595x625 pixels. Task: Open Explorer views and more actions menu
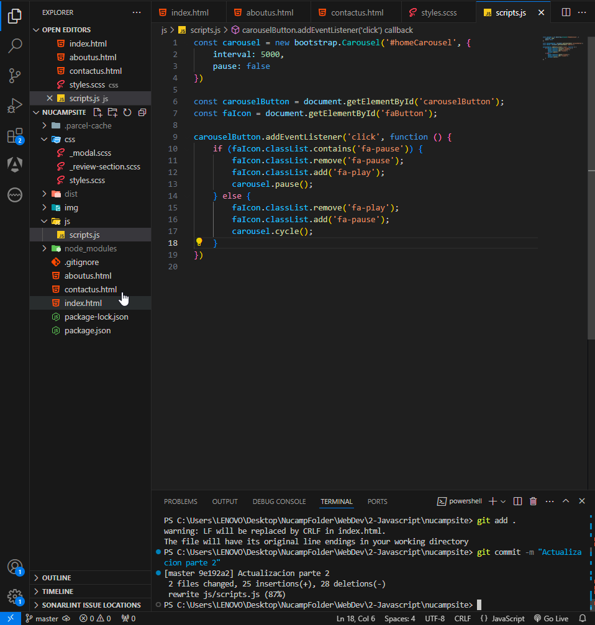point(137,12)
